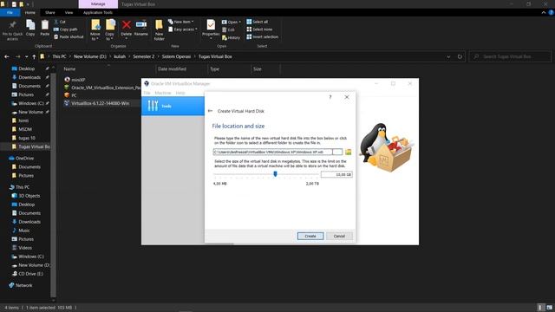
Task: Open the Easy access dropdown
Action: click(183, 29)
